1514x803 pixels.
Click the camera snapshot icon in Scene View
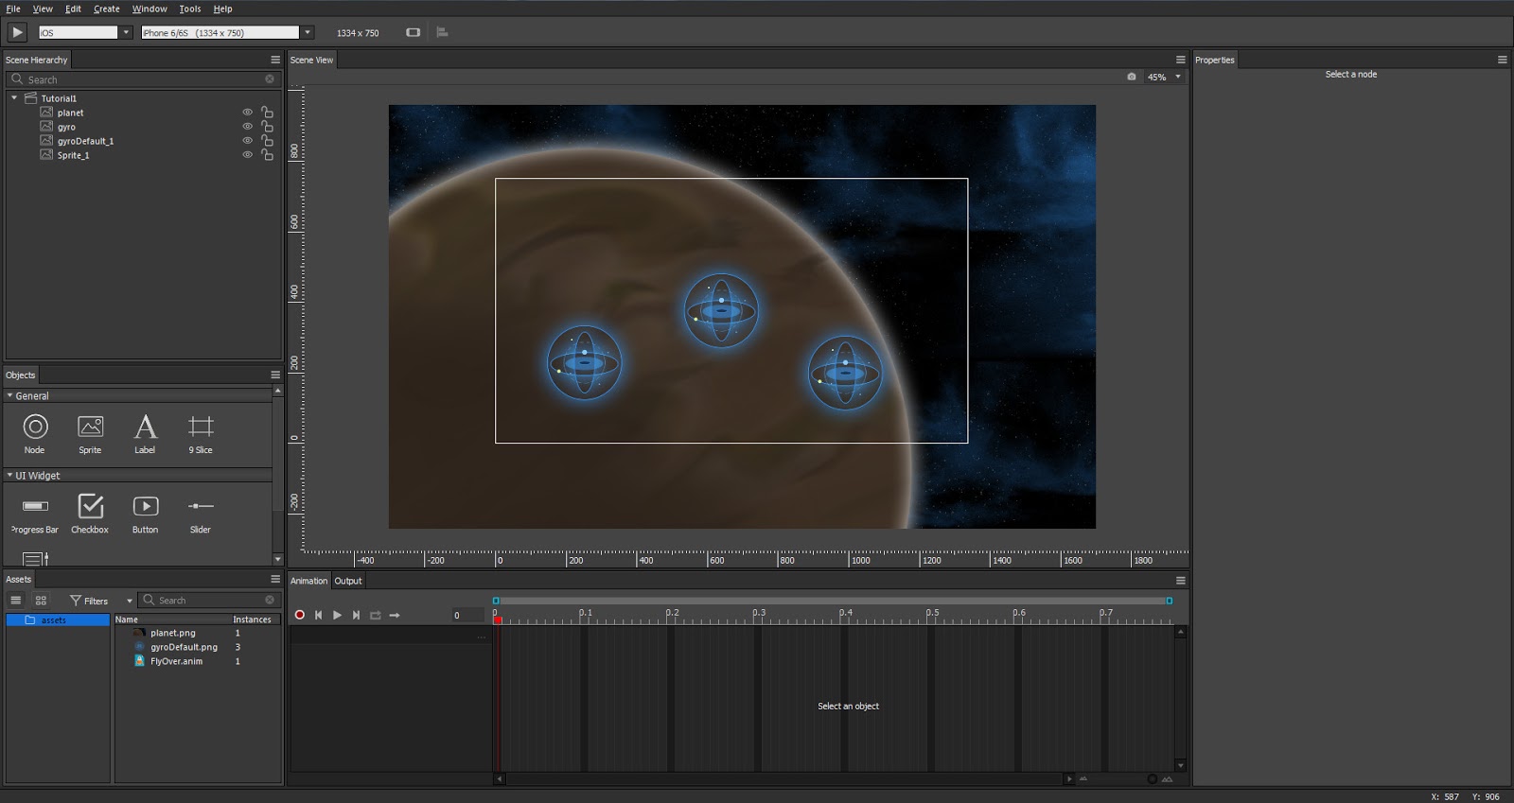point(1132,77)
